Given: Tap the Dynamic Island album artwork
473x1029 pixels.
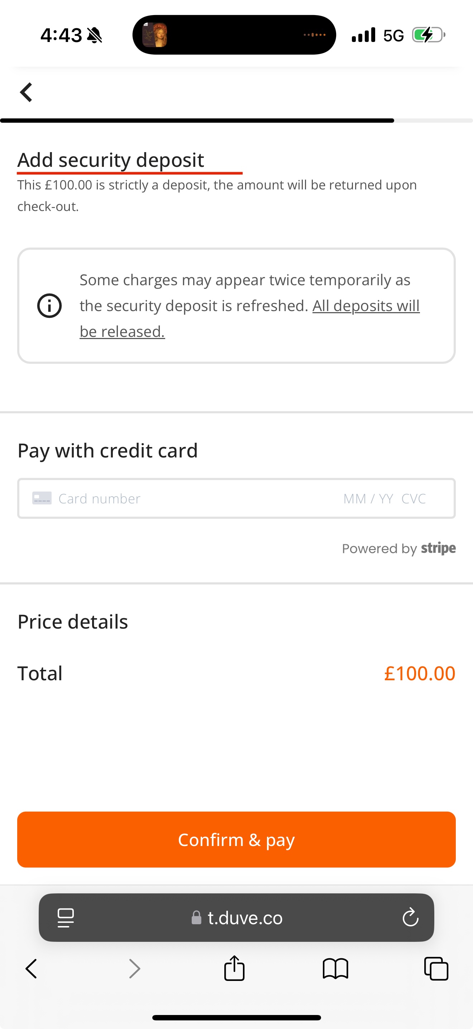Looking at the screenshot, I should [x=155, y=35].
